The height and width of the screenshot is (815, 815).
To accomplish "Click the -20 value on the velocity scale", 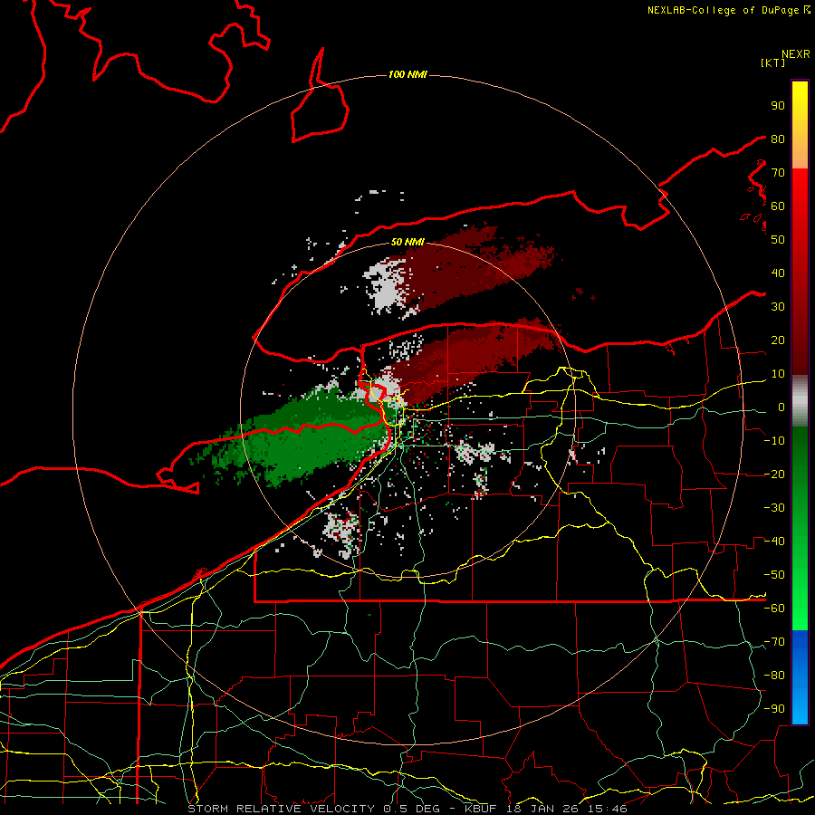I will [774, 475].
